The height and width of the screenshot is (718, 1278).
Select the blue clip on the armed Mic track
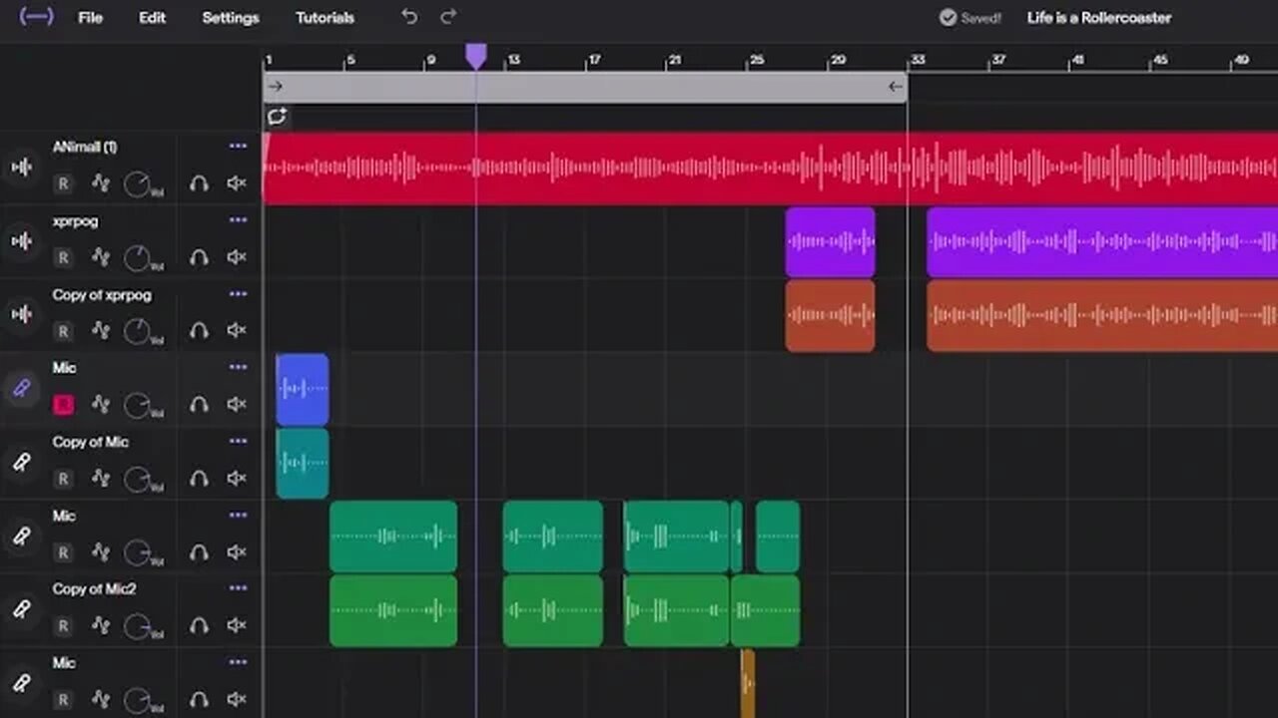[302, 389]
